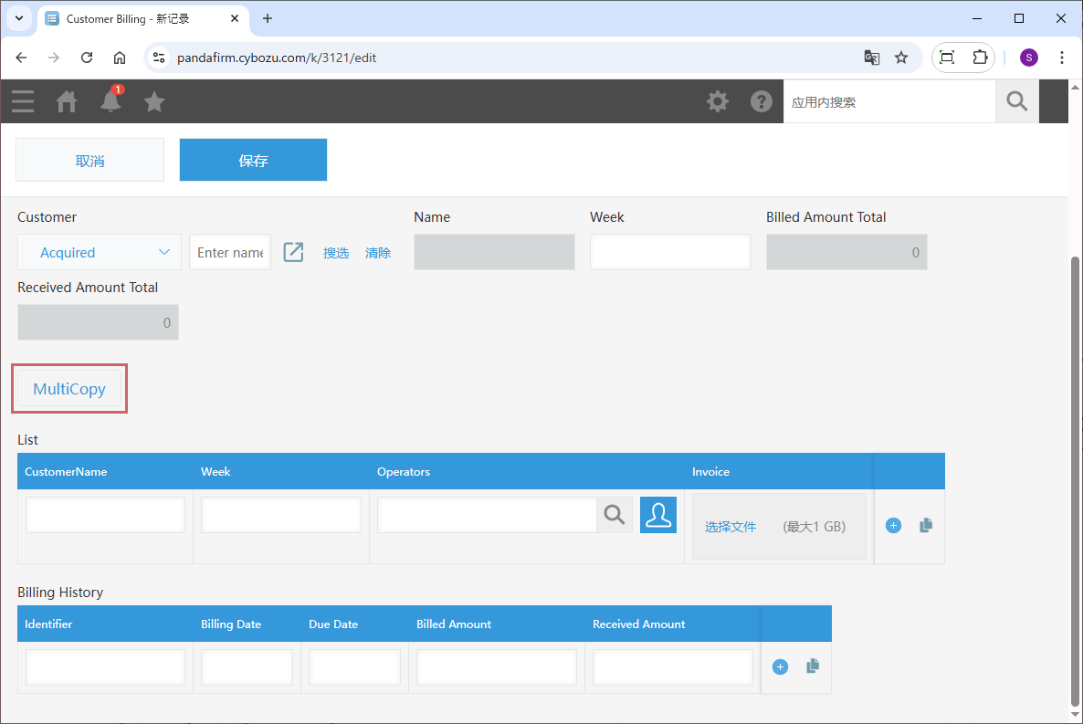1083x724 pixels.
Task: Open the notifications bell
Action: coord(110,101)
